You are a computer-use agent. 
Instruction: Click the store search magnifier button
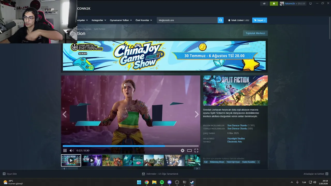221,20
